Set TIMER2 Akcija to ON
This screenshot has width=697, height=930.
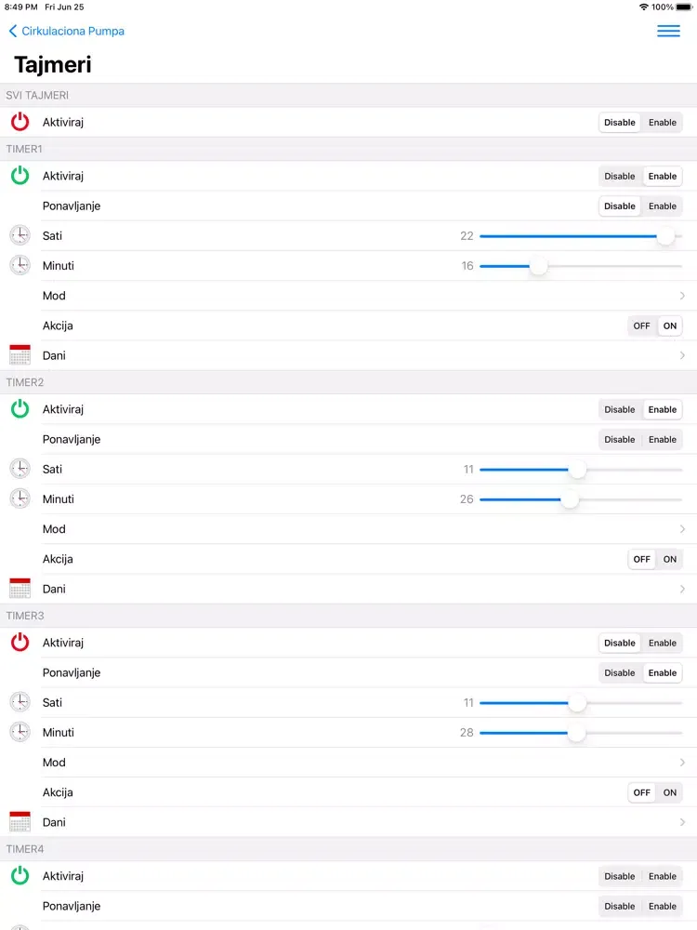(670, 559)
